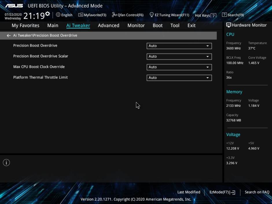Click Last Modified button

[x=189, y=192]
